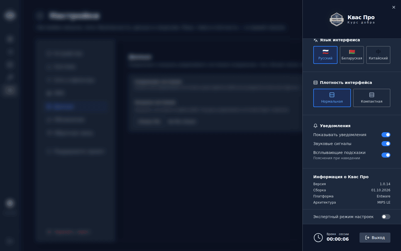The width and height of the screenshot is (401, 251).
Task: Click session timer 00:00:06
Action: 338,239
